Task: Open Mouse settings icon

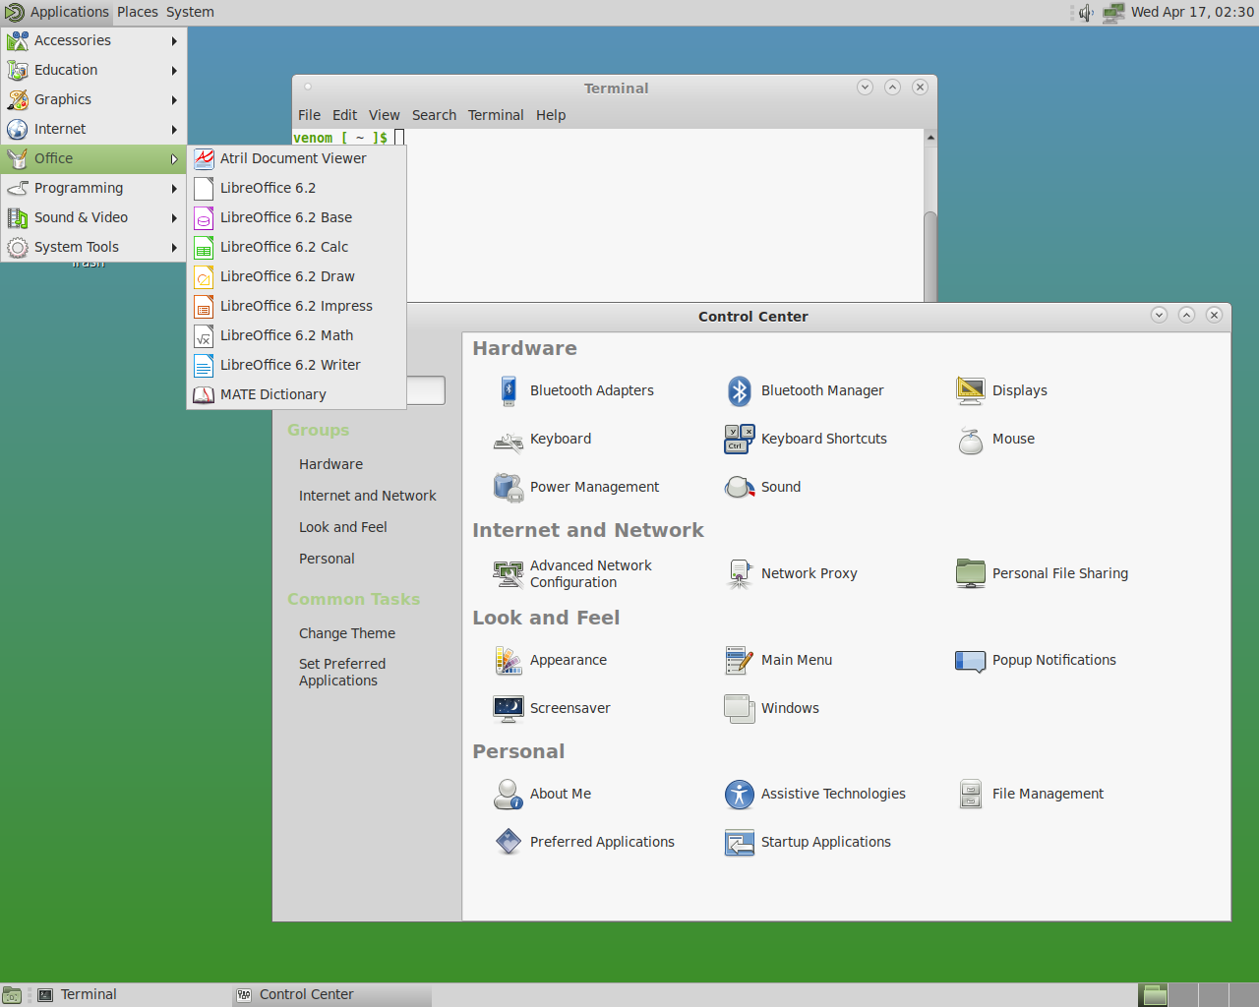Action: click(971, 439)
